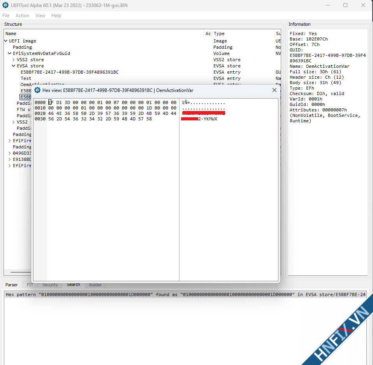Select the Test EVSA entry

[26, 78]
